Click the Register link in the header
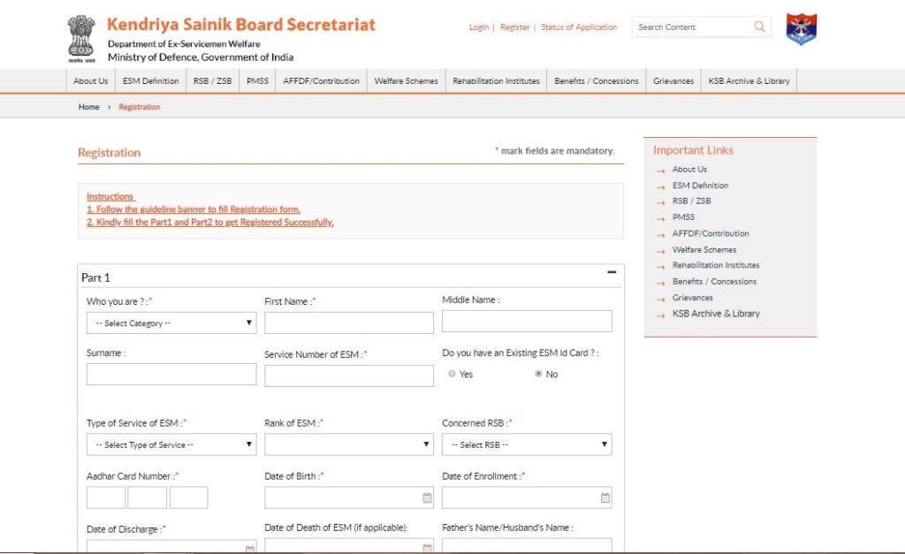The image size is (905, 554). coord(514,27)
